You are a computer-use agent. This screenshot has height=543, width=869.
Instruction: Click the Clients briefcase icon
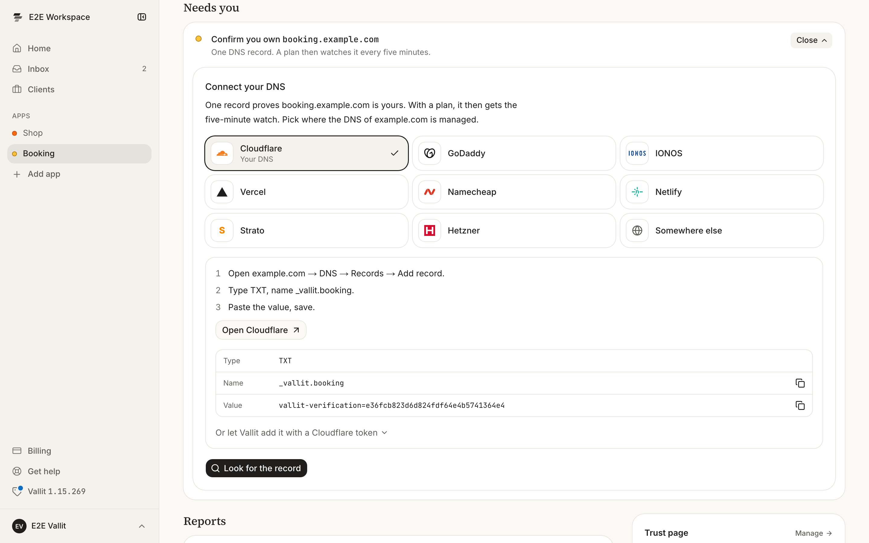click(17, 89)
